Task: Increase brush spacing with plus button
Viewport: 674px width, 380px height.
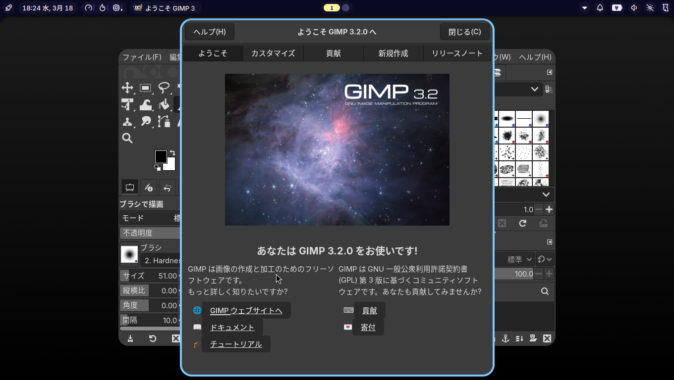Action: tap(549, 210)
